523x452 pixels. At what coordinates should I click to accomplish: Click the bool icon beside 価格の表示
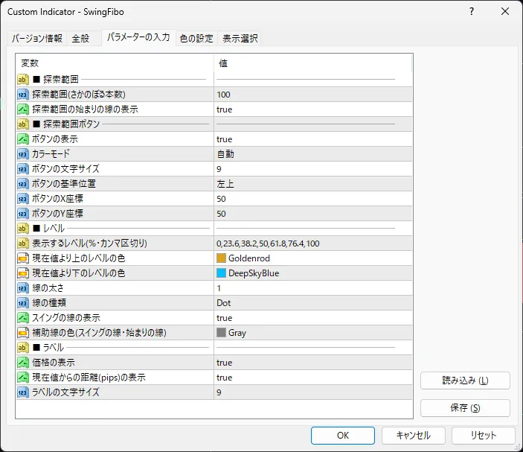pos(22,362)
